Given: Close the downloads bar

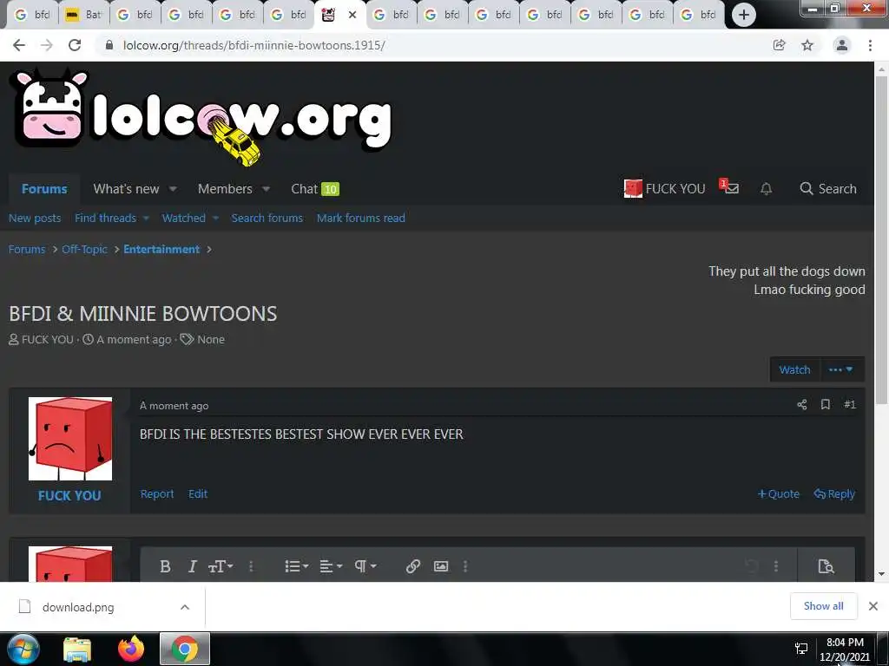Looking at the screenshot, I should pyautogui.click(x=873, y=606).
